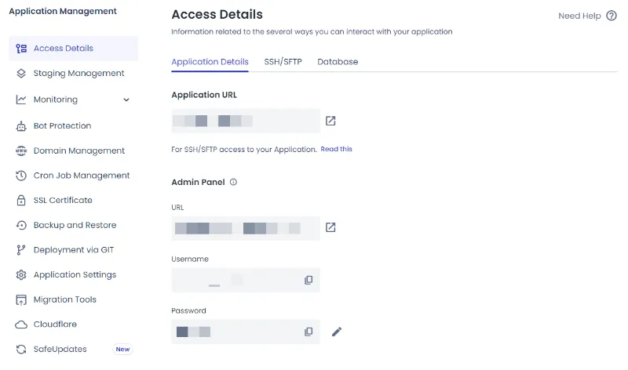Click the Backup and Restore icon
Image resolution: width=628 pixels, height=370 pixels.
[21, 225]
